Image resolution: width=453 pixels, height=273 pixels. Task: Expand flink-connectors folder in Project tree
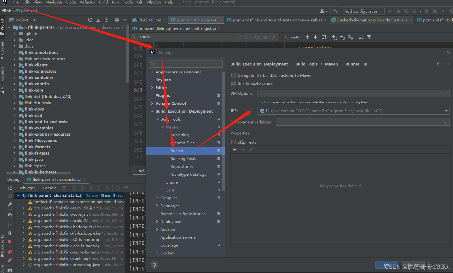[15, 71]
